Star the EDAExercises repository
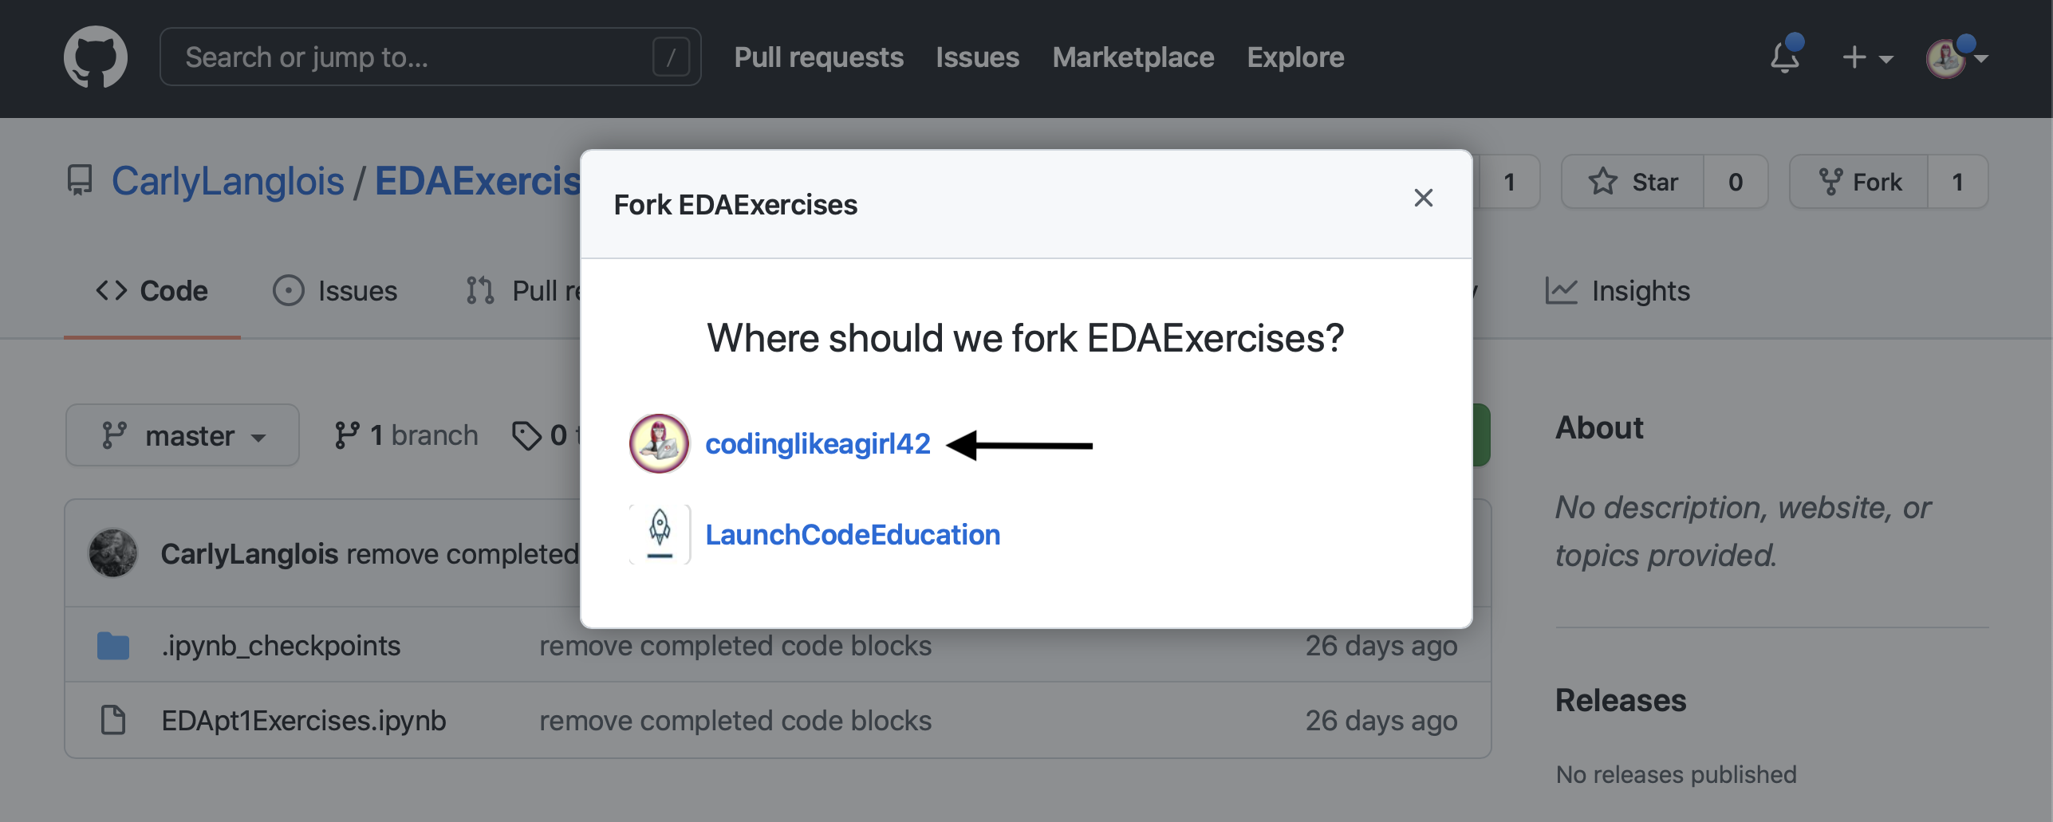 1633,182
